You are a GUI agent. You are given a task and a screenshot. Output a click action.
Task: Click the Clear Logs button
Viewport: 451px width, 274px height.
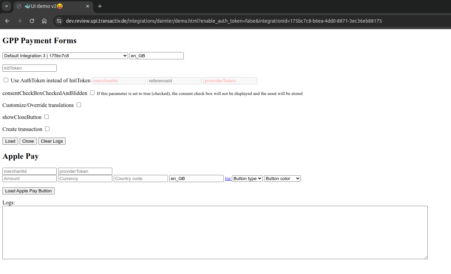click(52, 141)
